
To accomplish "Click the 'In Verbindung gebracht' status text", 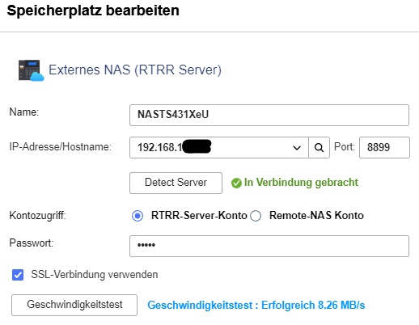I will (301, 183).
